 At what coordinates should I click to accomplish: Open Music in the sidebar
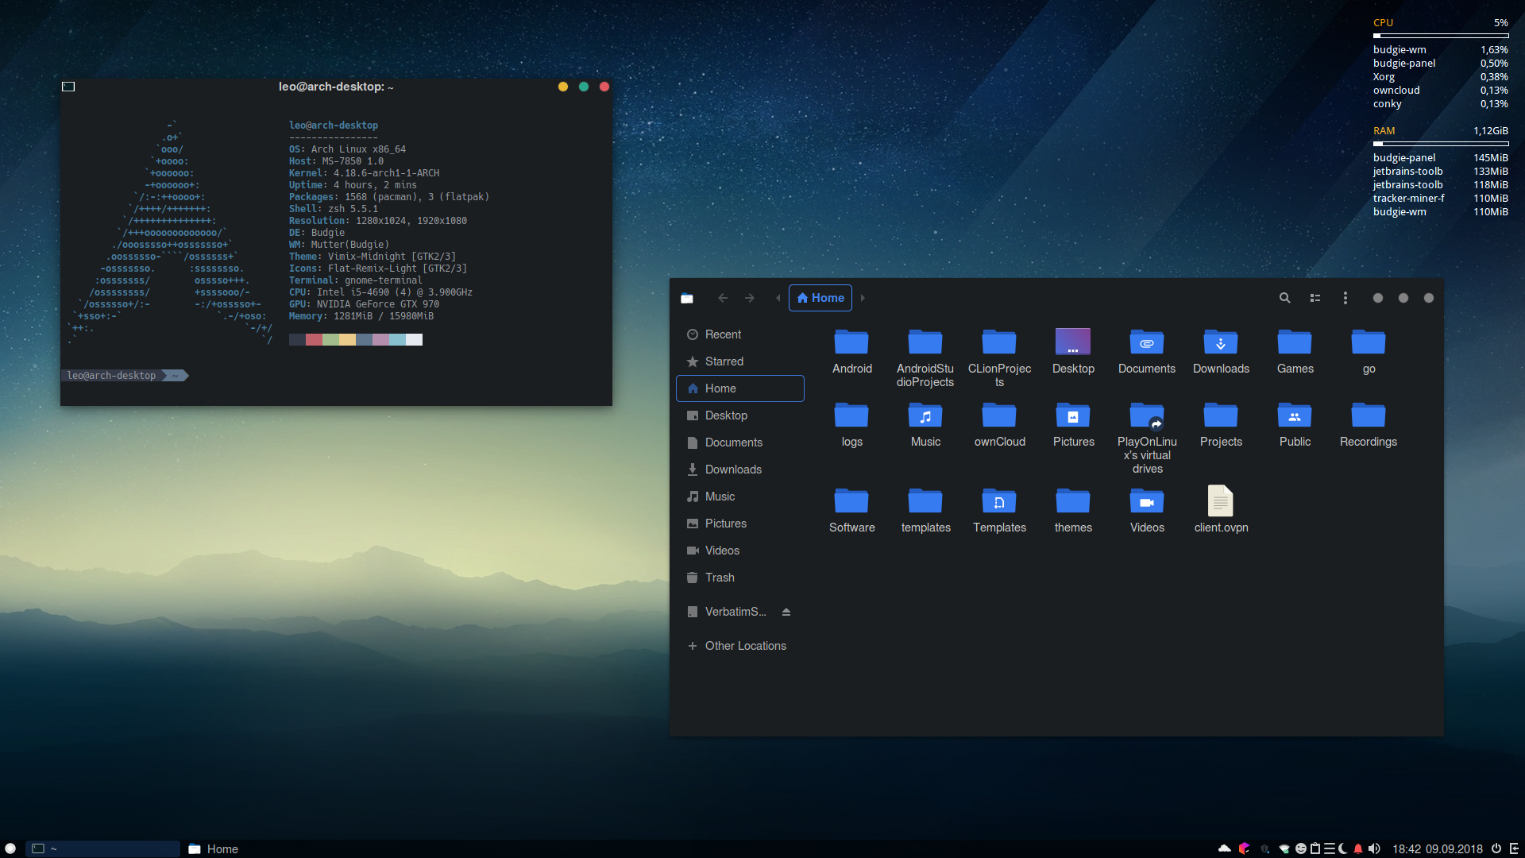point(739,497)
